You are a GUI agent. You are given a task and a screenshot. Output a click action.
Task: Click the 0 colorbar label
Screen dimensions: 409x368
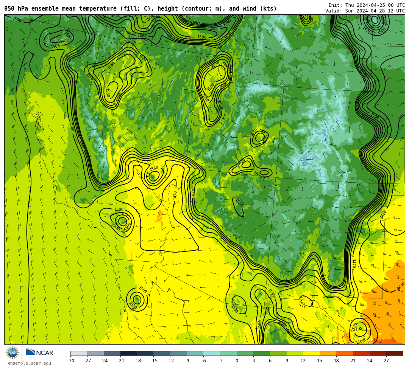point(237,361)
